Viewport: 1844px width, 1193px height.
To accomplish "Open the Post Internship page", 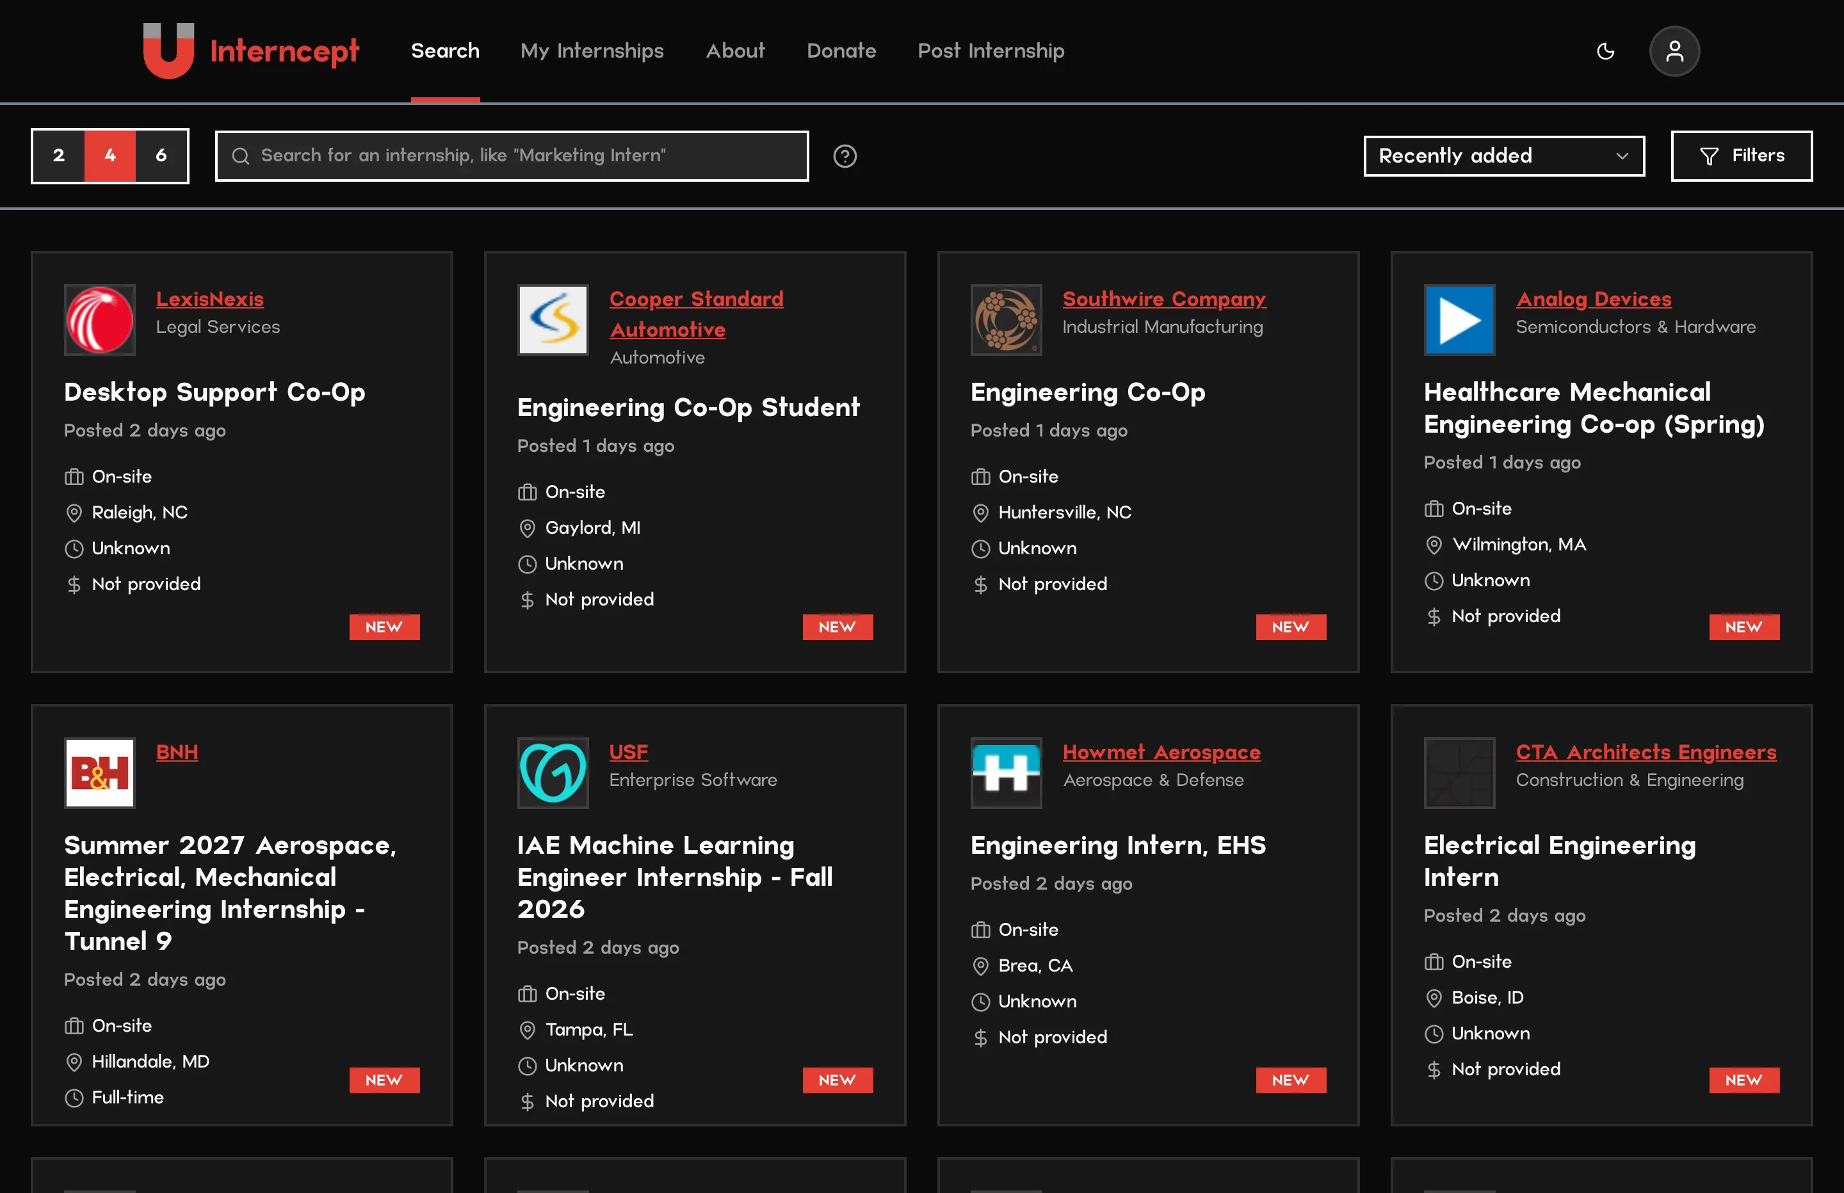I will click(x=991, y=51).
